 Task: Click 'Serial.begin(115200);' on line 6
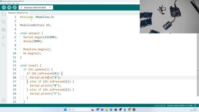point(40,37)
